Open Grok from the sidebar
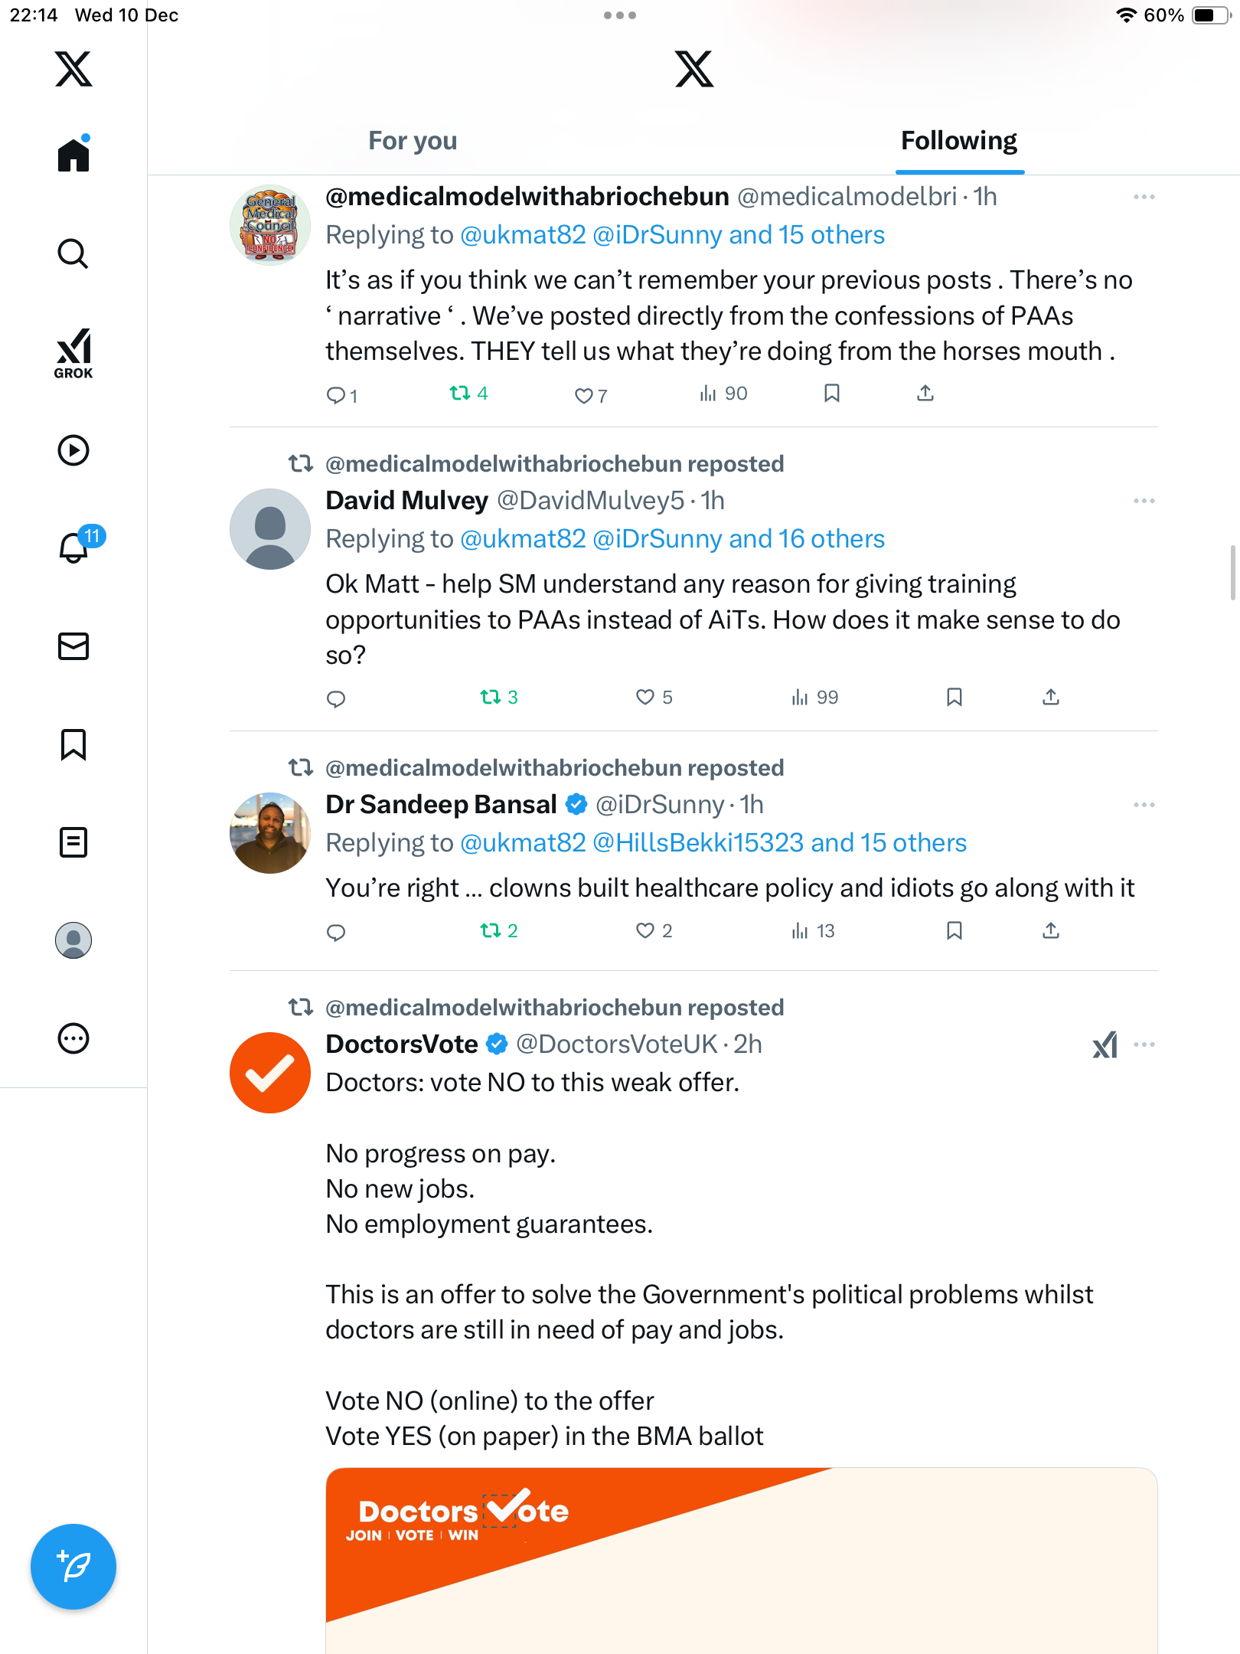Screen dimensions: 1240x1654 click(x=73, y=354)
